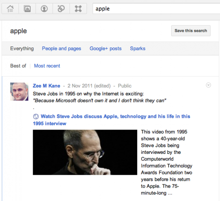Open the Circles icon in toolbar
Viewport: 220px width, 201px height.
click(61, 9)
